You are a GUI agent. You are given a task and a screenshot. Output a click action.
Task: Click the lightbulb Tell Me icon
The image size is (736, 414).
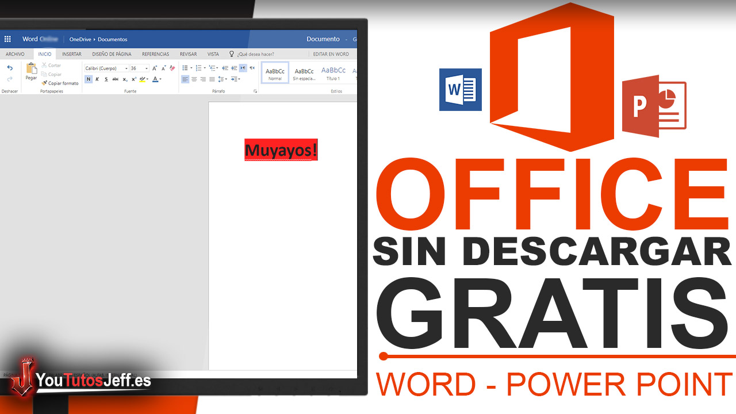[232, 54]
